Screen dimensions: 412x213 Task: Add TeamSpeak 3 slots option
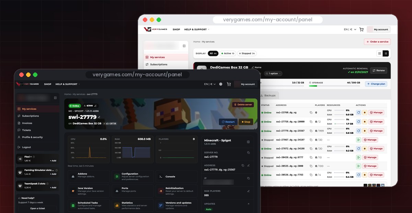(x=53, y=188)
